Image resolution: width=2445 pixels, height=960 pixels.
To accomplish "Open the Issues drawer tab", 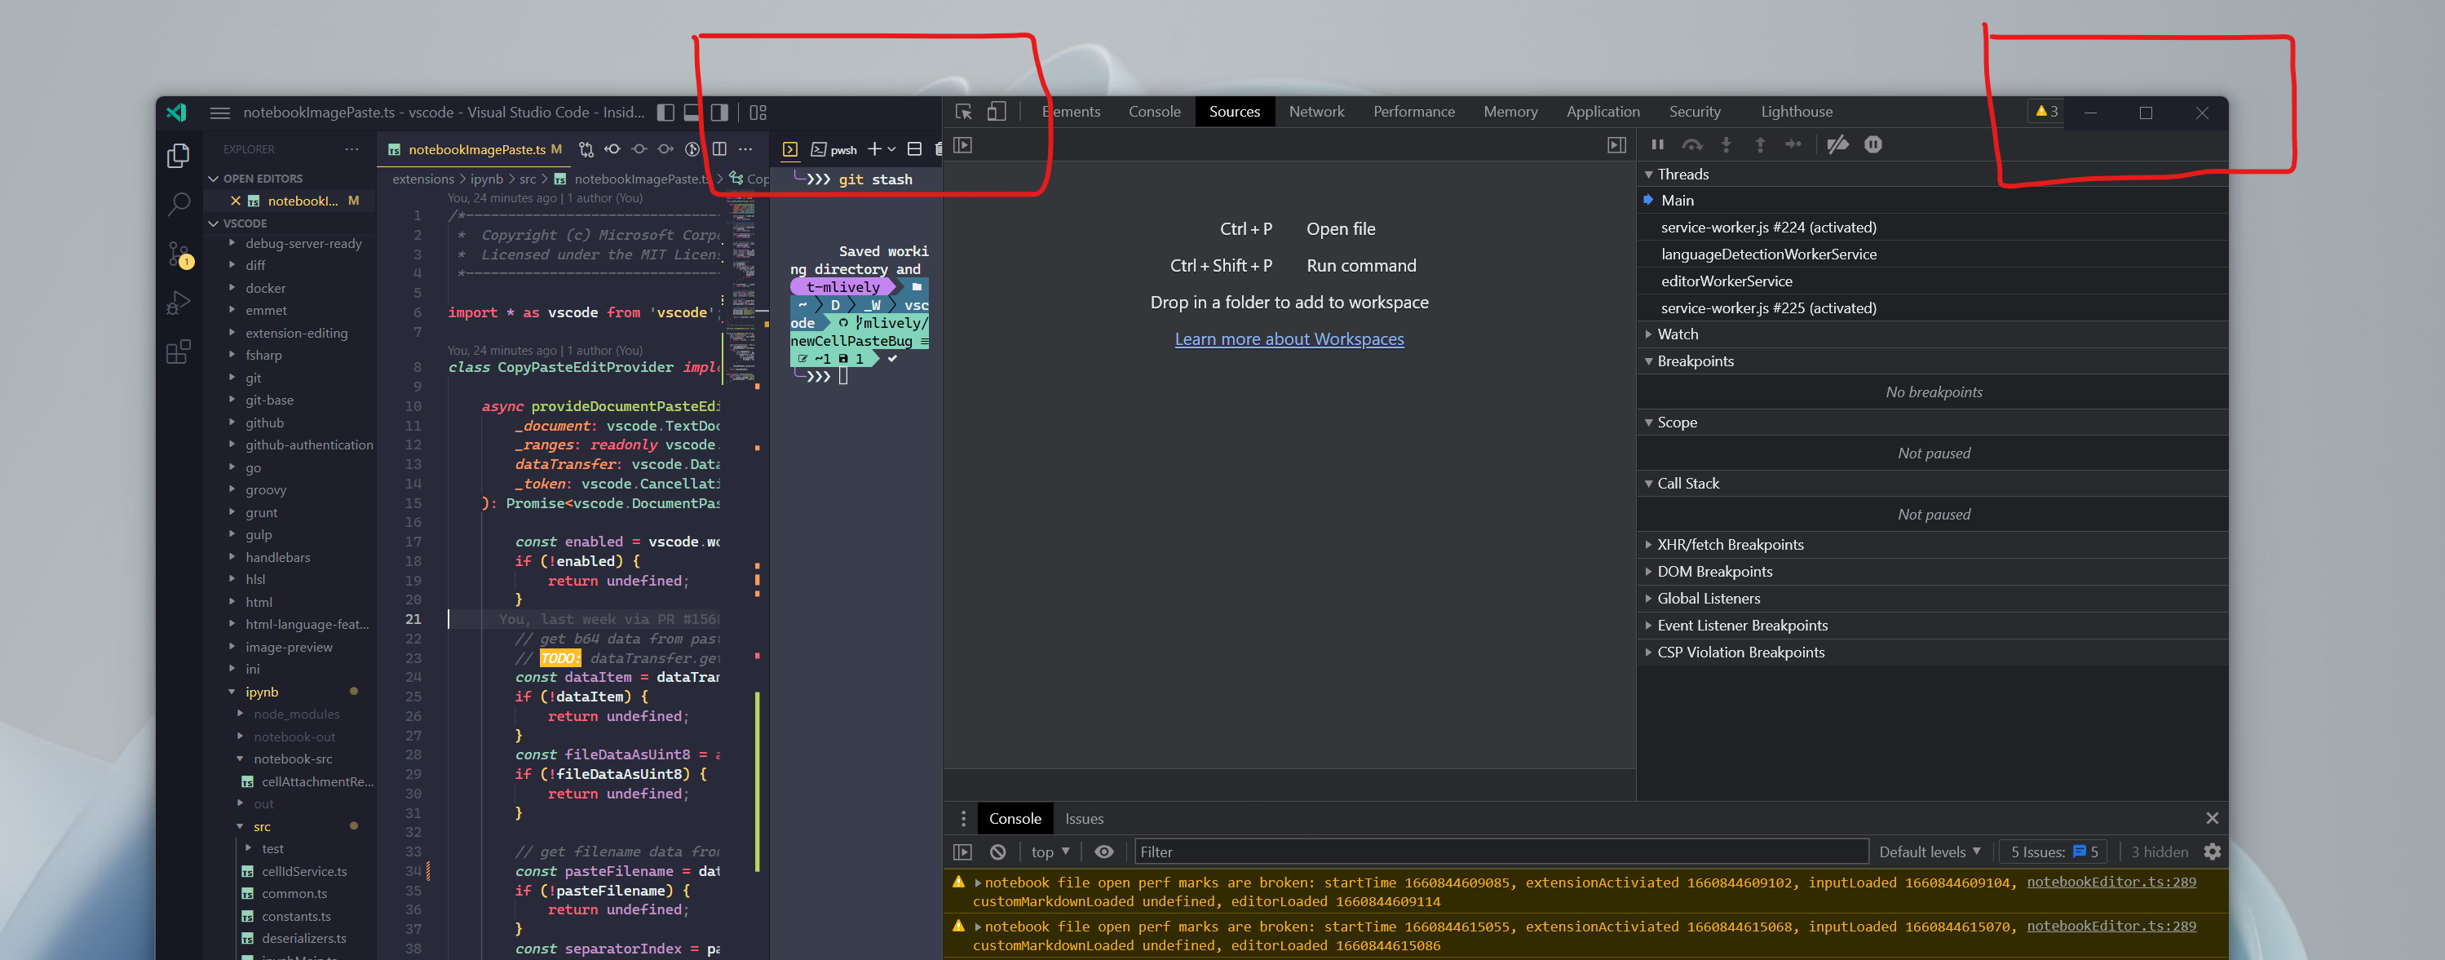I will click(x=1083, y=819).
